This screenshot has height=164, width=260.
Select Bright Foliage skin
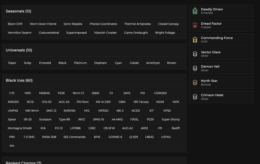[165, 33]
